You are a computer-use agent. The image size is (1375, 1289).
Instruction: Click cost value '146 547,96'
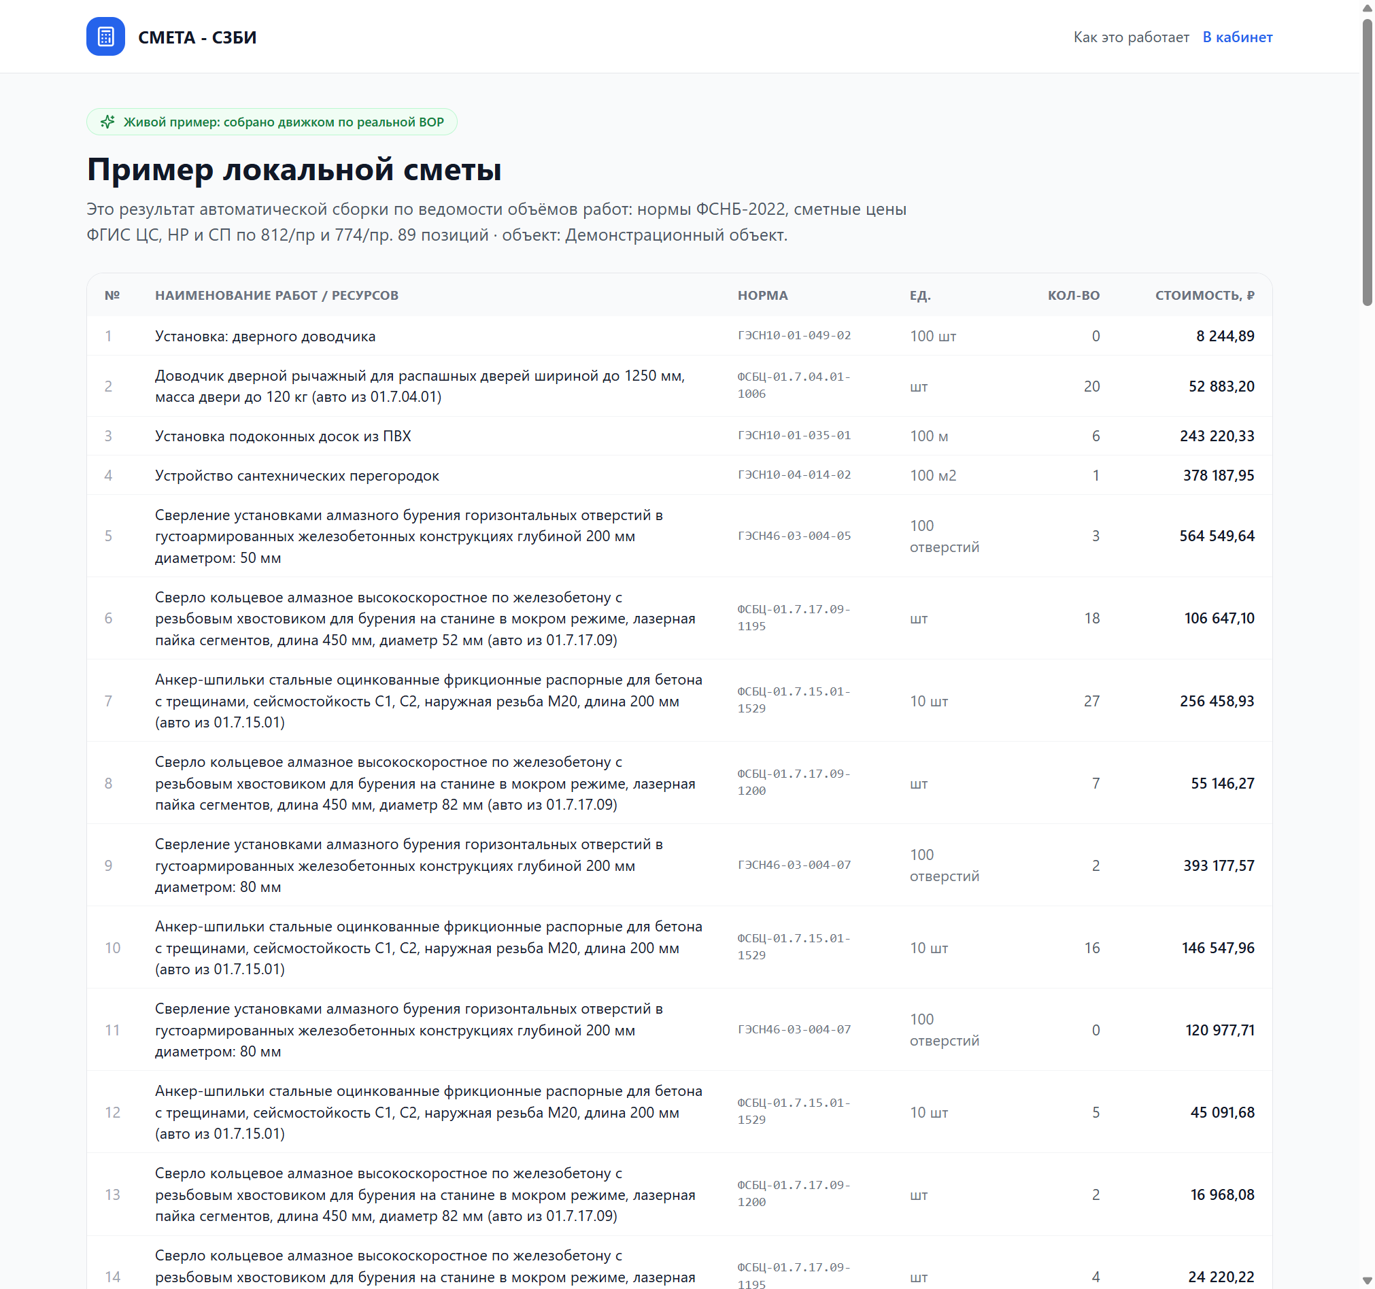pyautogui.click(x=1217, y=948)
